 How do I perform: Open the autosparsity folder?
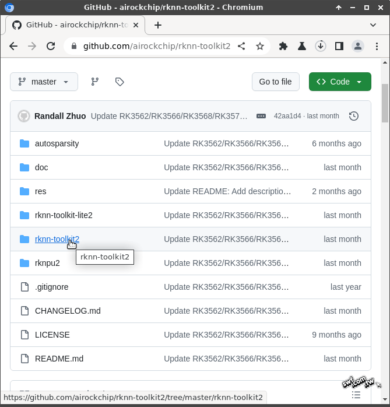click(x=57, y=143)
